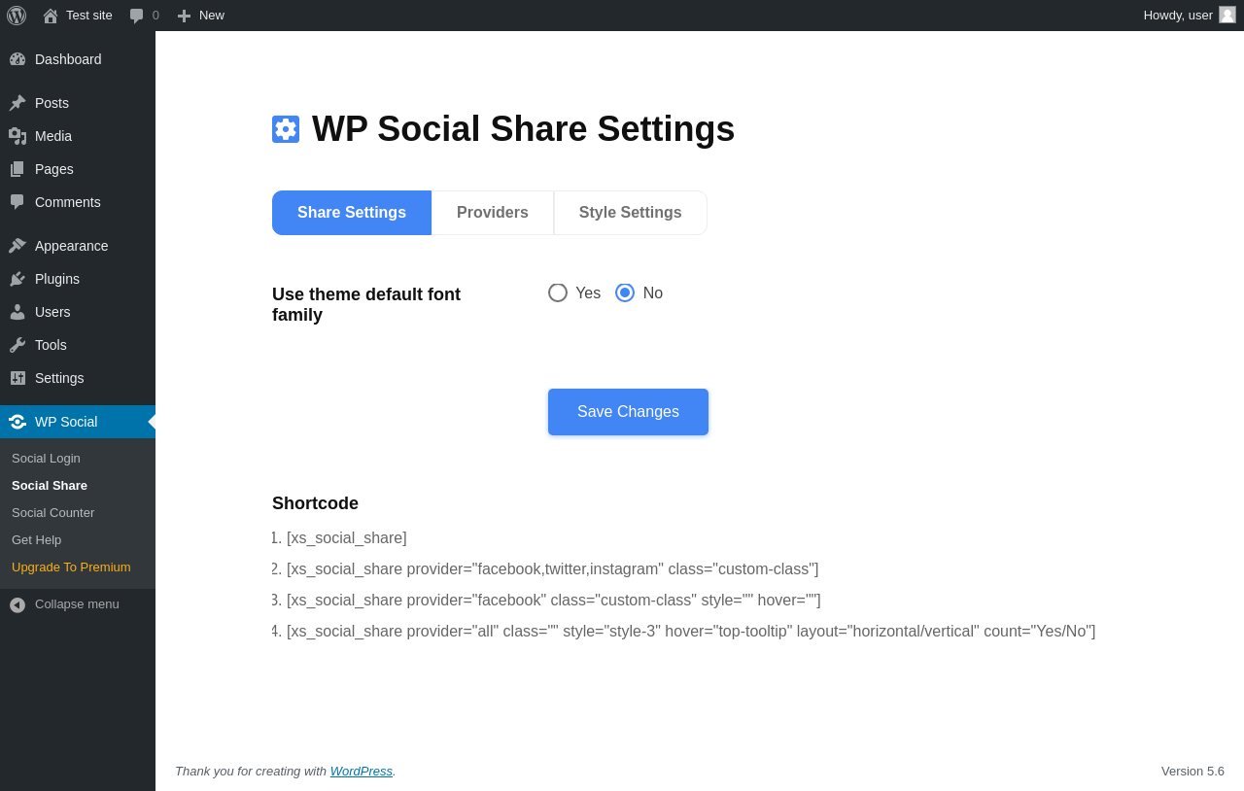
Task: Click the Media icon in sidebar
Action: (17, 136)
